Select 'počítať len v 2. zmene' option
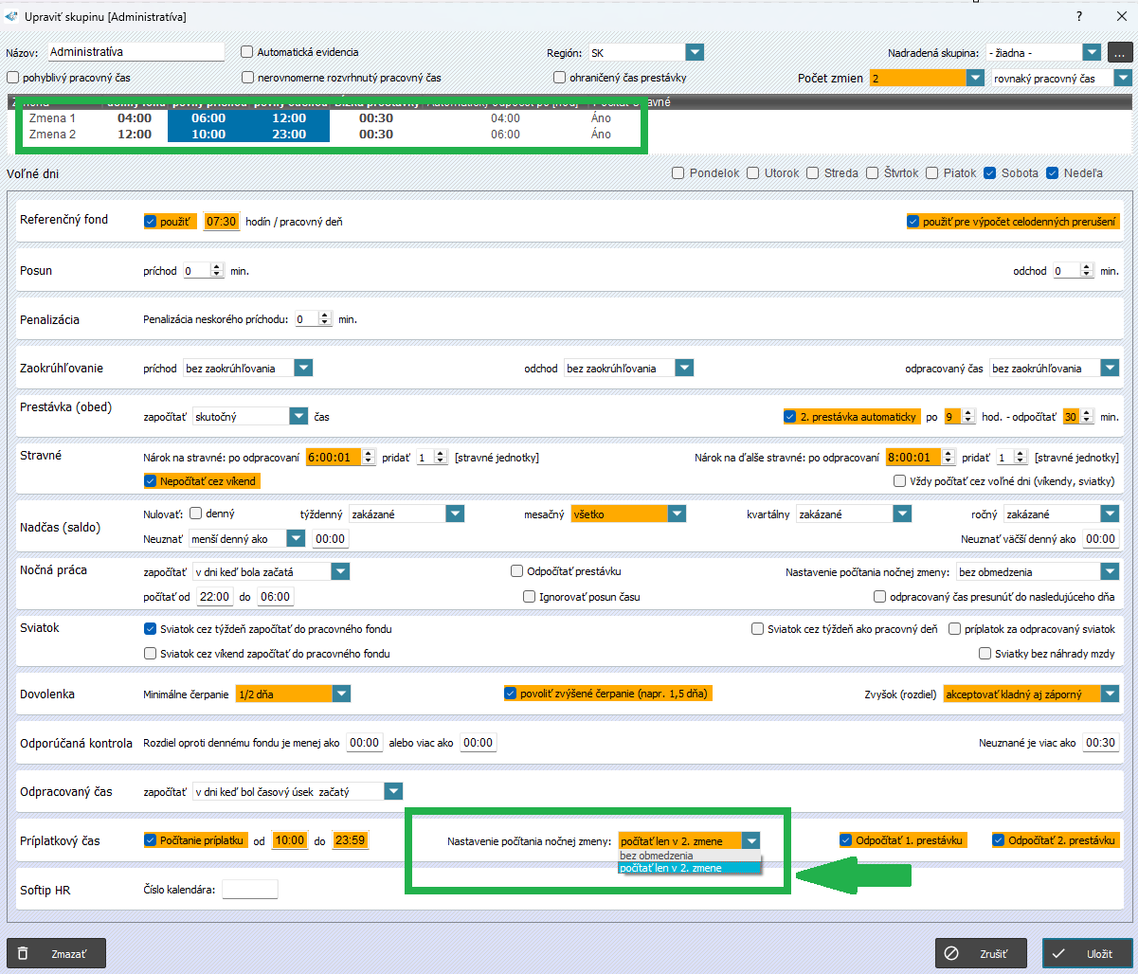The image size is (1138, 974). 671,868
